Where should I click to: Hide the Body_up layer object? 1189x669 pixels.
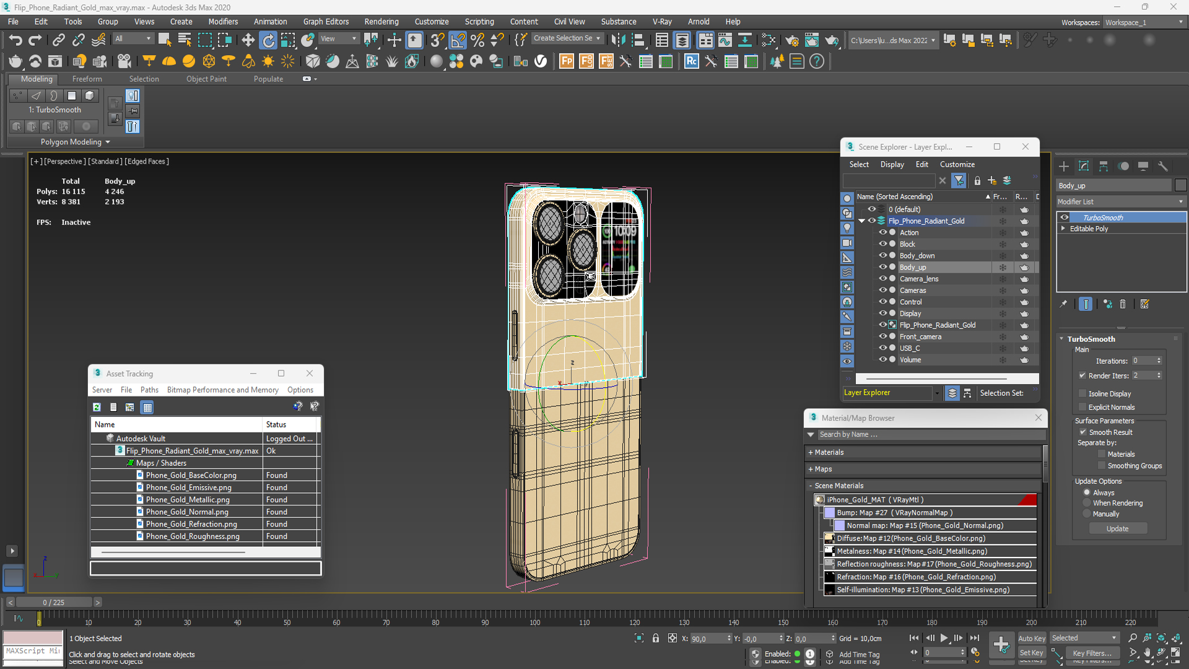pos(883,267)
